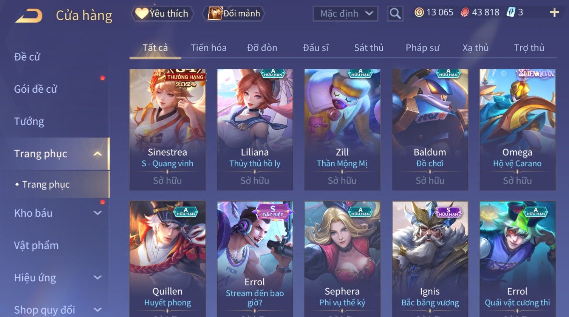Open the Mặc định sort dropdown
The image size is (569, 317).
click(345, 14)
